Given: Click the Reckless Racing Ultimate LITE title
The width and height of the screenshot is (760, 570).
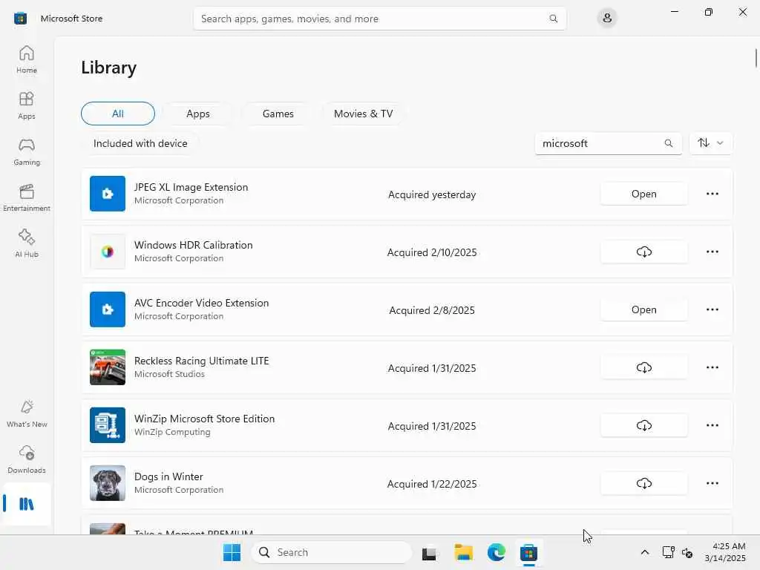Looking at the screenshot, I should pyautogui.click(x=202, y=361).
